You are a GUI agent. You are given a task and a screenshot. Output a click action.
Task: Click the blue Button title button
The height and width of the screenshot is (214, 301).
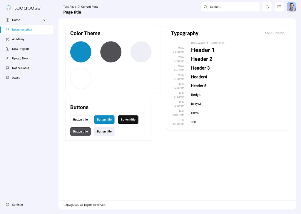pyautogui.click(x=104, y=120)
